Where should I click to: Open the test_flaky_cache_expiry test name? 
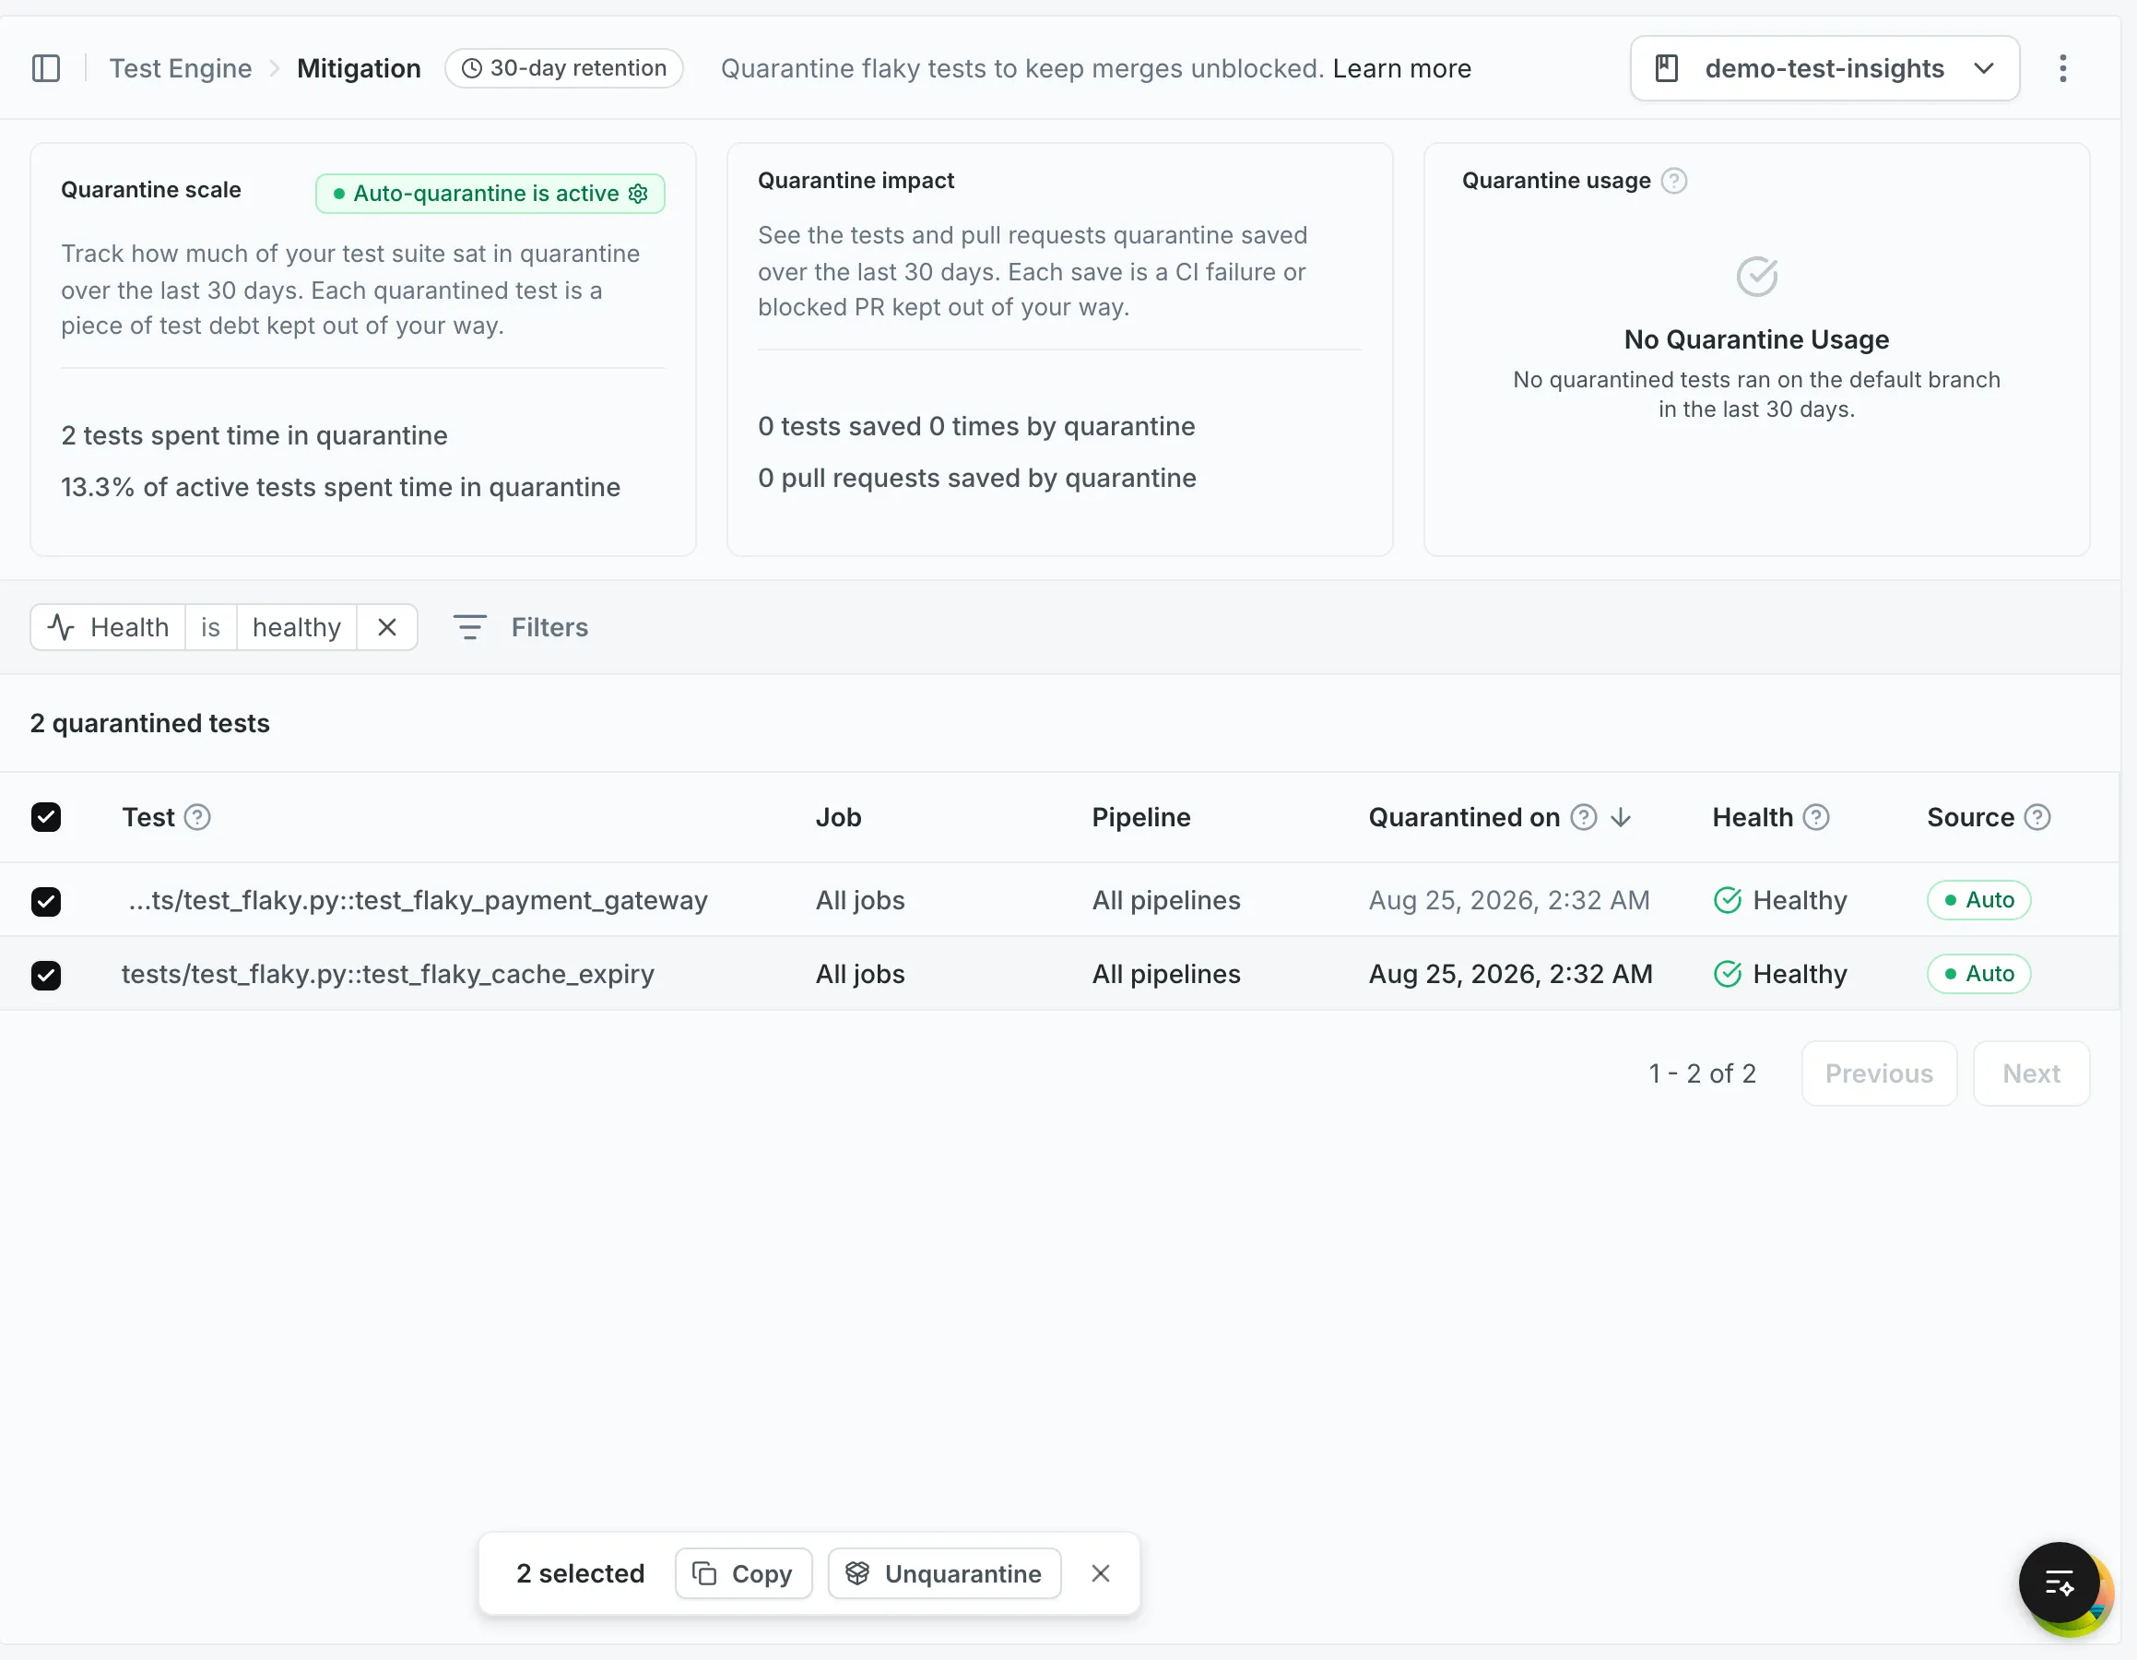coord(387,975)
